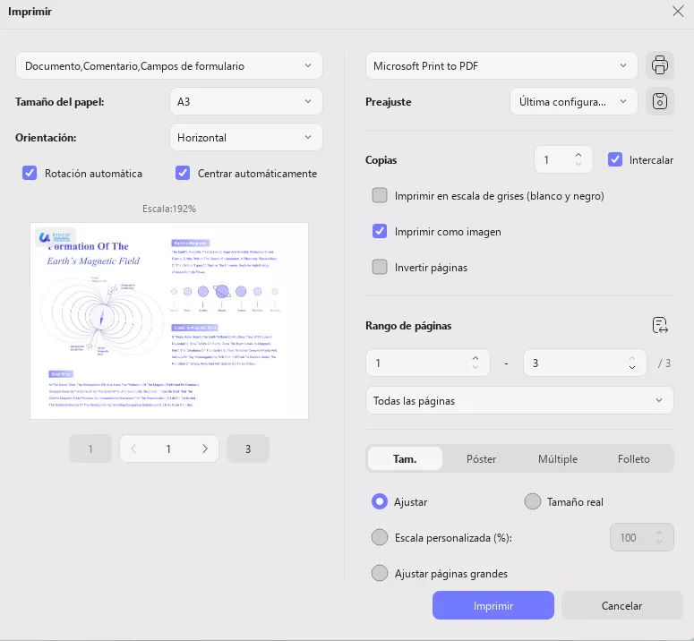Image resolution: width=694 pixels, height=641 pixels.
Task: Toggle the Invertir páginas checkbox
Action: coord(380,267)
